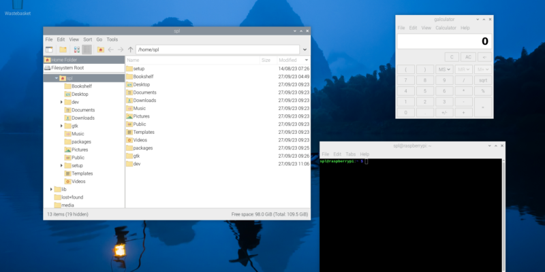
Task: Click the new window toolbar icon
Action: 49,50
